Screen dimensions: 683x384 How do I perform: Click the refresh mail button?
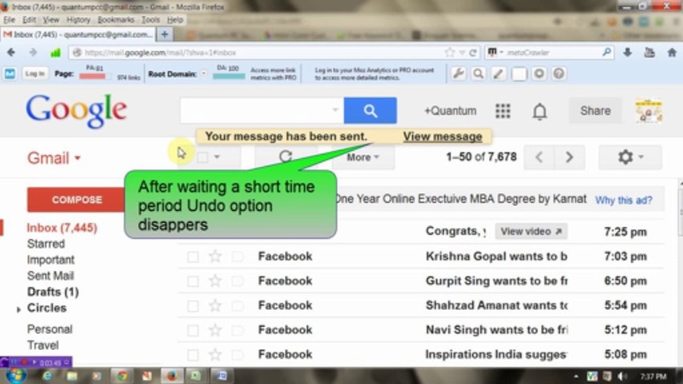pos(286,157)
